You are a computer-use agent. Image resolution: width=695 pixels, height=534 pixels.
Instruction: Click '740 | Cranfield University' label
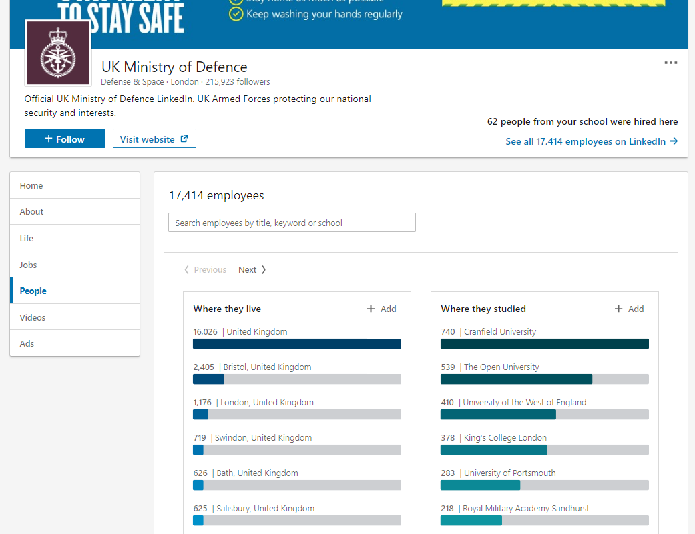point(489,332)
